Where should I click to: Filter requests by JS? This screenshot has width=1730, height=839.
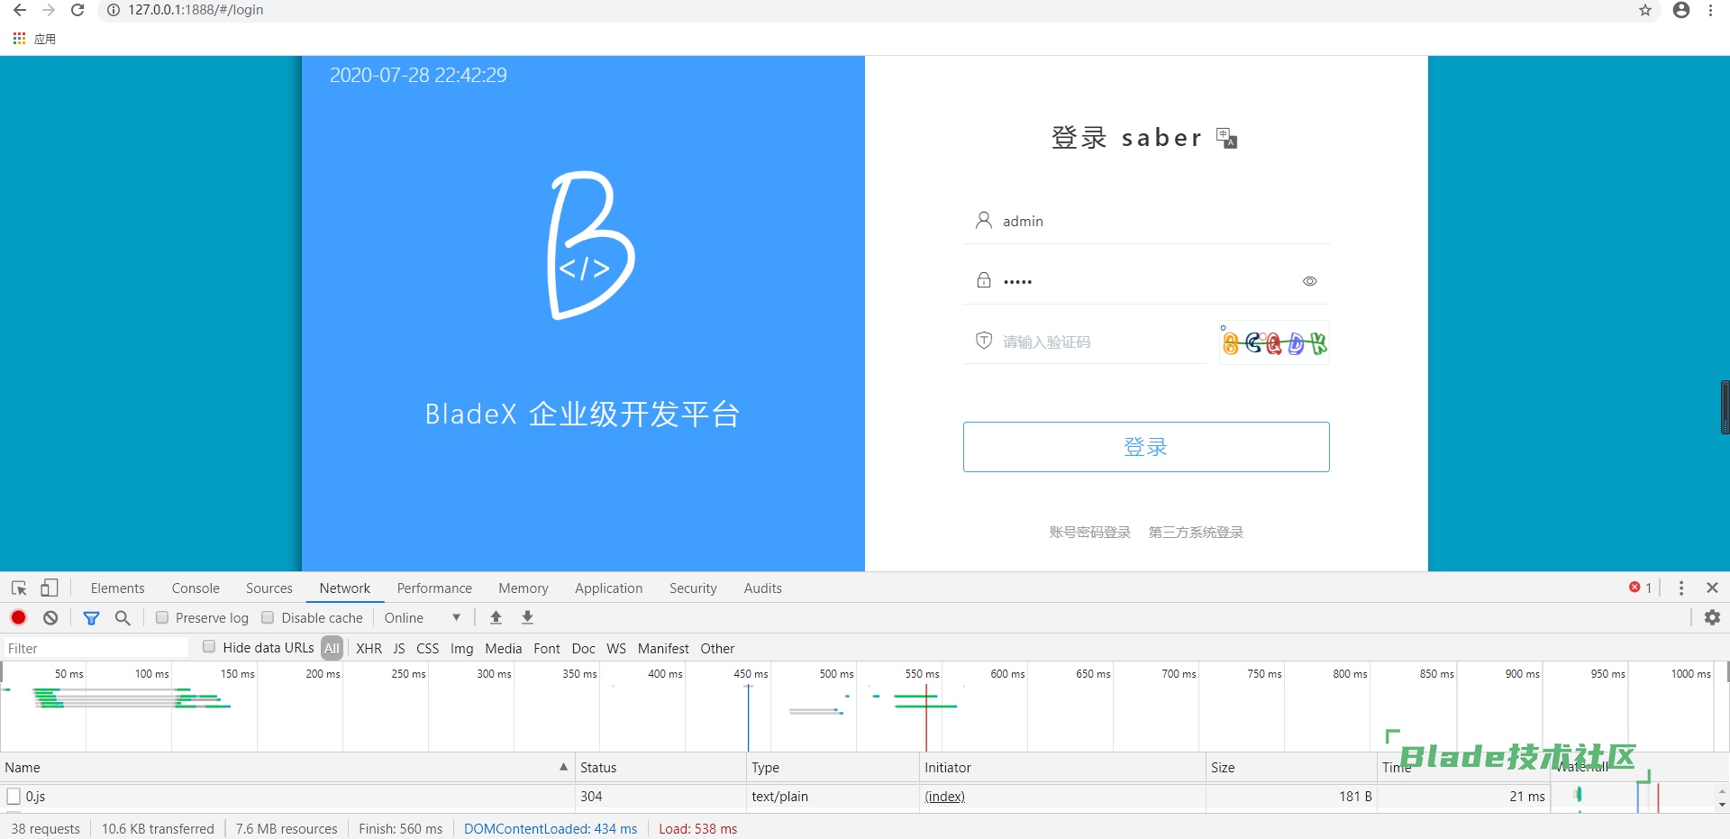(399, 648)
